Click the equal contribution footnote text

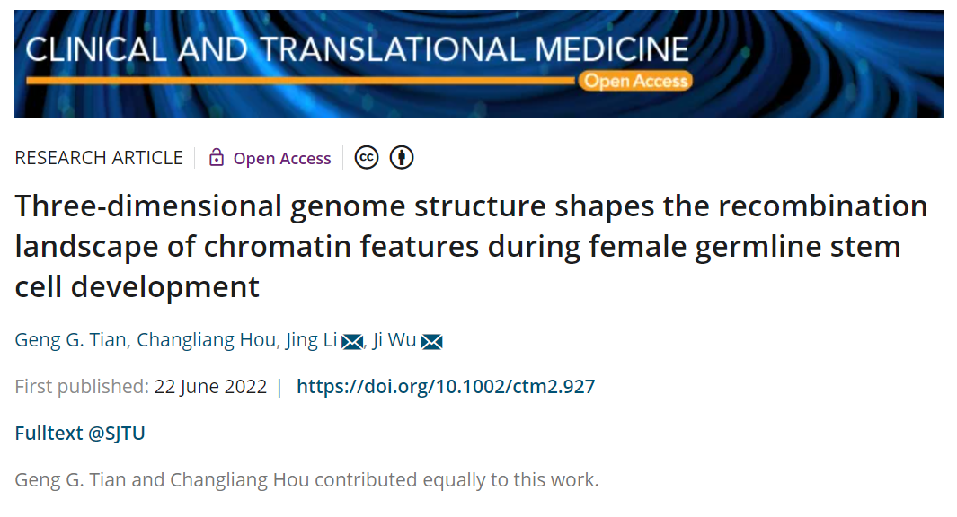click(x=307, y=480)
